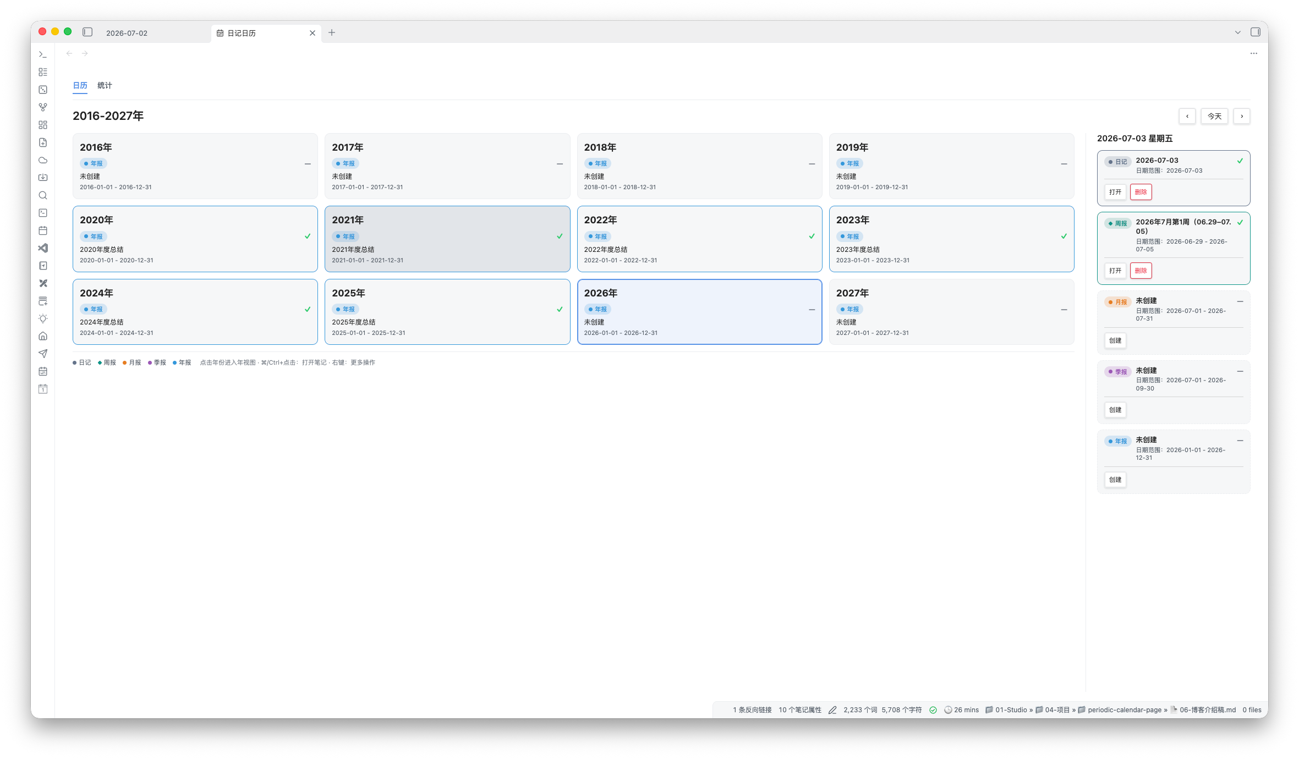1299x759 pixels.
Task: Switch to the 2026-07-02 tab
Action: coord(127,33)
